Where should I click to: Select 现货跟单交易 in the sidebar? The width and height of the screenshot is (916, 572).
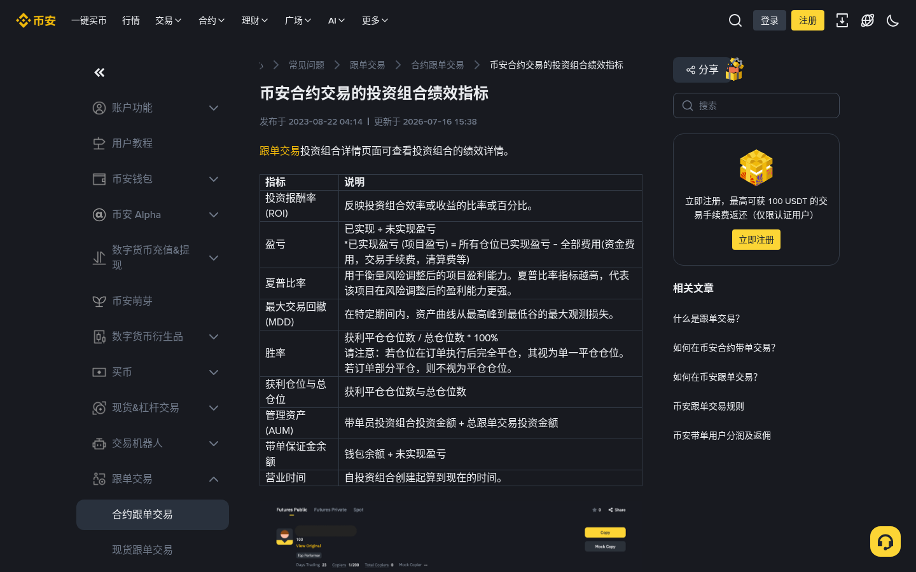tap(153, 550)
